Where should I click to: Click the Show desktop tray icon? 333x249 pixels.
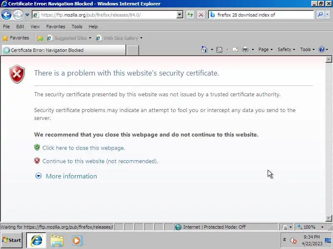(x=328, y=240)
